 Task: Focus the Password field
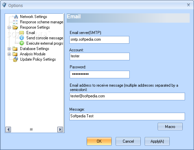click(100, 74)
